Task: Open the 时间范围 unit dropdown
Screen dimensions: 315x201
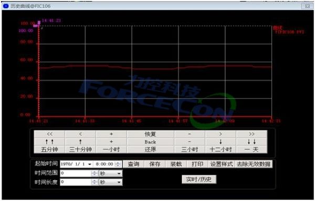Action: click(x=119, y=173)
